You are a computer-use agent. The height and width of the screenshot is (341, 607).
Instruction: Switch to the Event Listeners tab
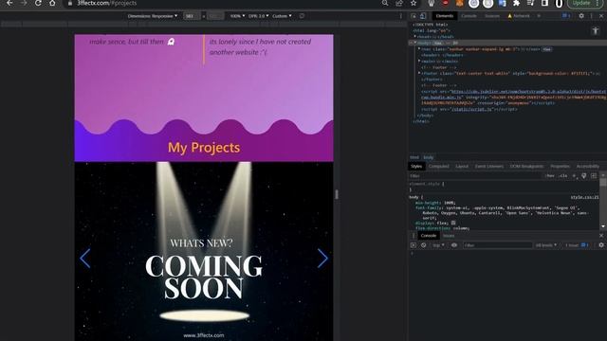(x=489, y=167)
